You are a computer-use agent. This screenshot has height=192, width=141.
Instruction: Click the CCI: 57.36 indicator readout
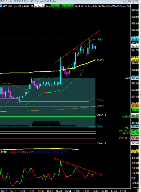14,152
